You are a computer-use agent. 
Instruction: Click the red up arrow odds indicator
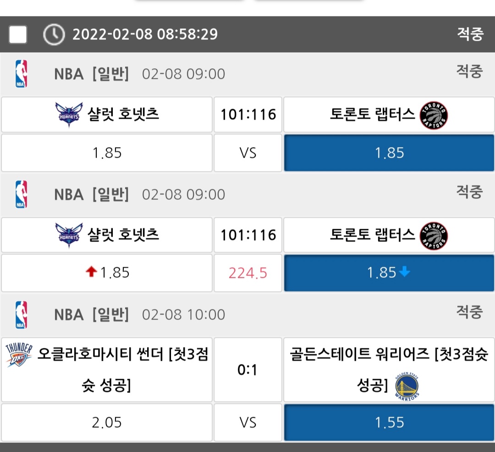click(91, 272)
